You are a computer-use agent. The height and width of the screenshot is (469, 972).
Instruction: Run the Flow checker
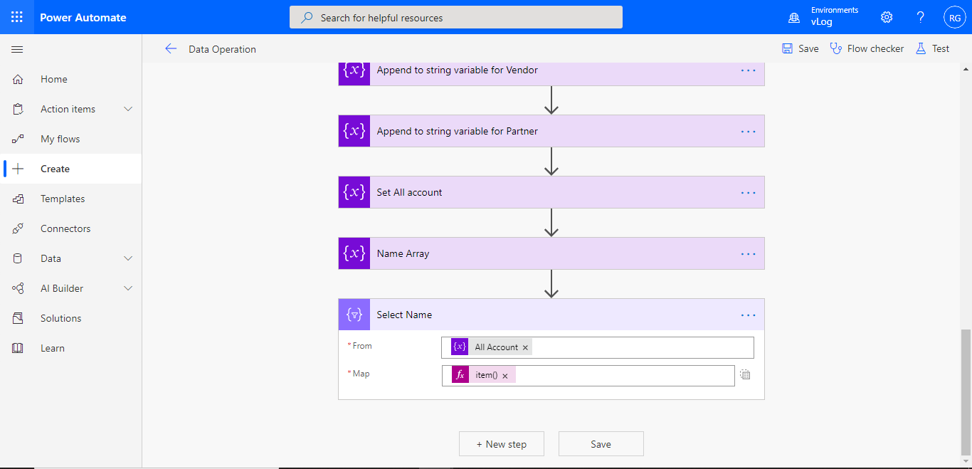tap(867, 48)
